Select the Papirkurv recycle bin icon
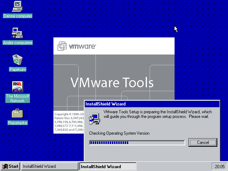This screenshot has height=171, width=228. click(x=17, y=60)
